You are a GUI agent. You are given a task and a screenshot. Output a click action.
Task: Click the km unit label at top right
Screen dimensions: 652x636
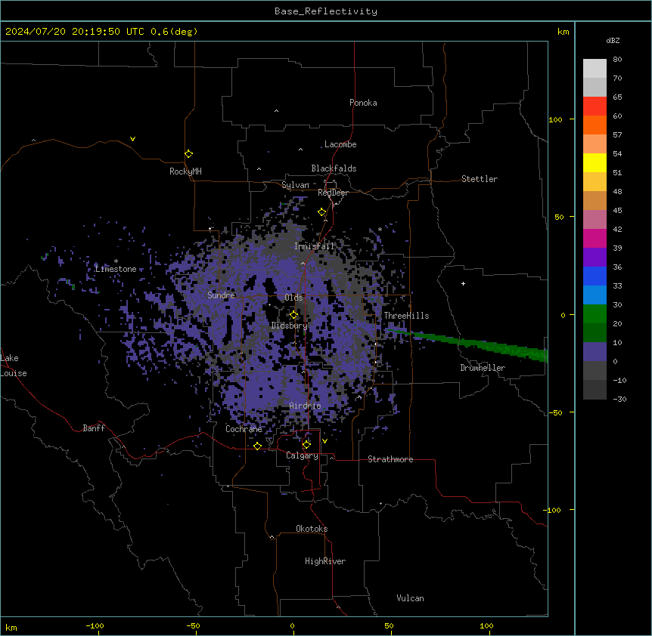564,32
